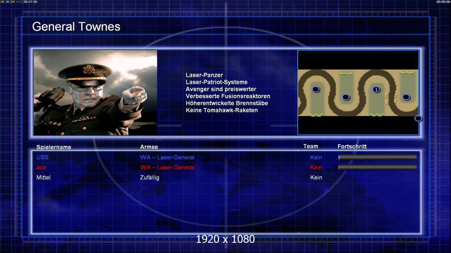The image size is (451, 253).
Task: Click General Townes' portrait image
Action: 96,92
